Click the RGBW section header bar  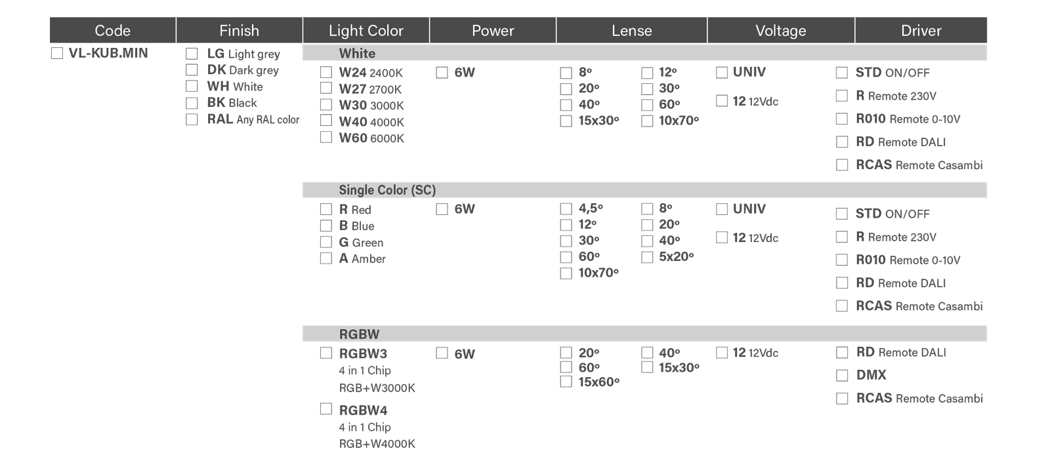pos(644,334)
